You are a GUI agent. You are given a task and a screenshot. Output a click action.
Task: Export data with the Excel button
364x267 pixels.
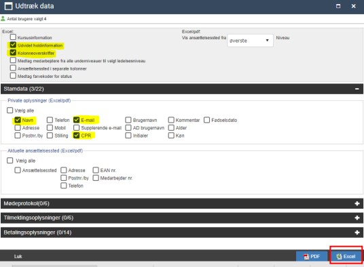pos(346,256)
